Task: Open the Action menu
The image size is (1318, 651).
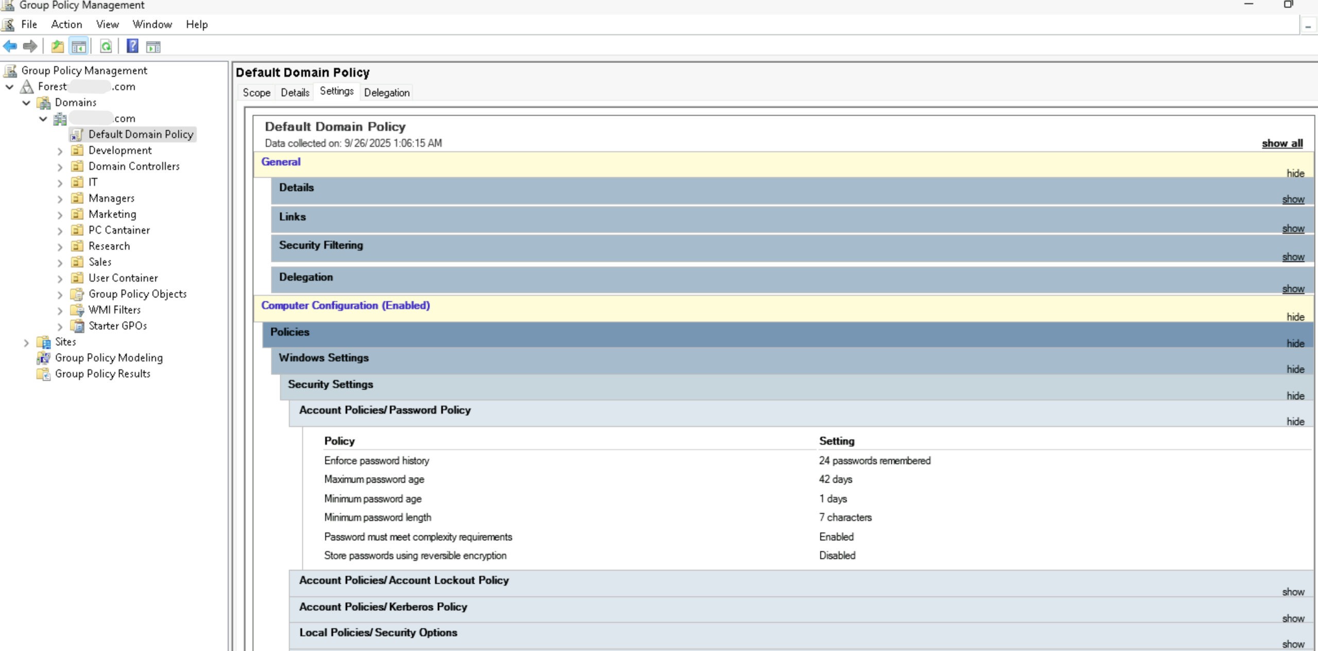Action: (66, 24)
